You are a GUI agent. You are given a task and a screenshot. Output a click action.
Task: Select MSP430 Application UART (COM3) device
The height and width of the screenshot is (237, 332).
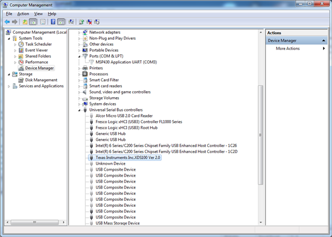pos(126,62)
